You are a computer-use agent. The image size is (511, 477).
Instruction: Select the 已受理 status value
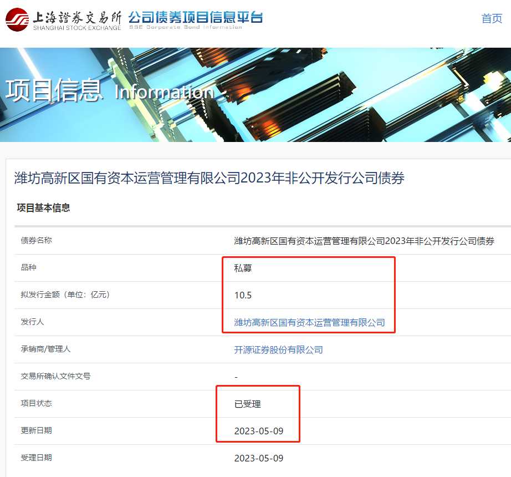[247, 404]
